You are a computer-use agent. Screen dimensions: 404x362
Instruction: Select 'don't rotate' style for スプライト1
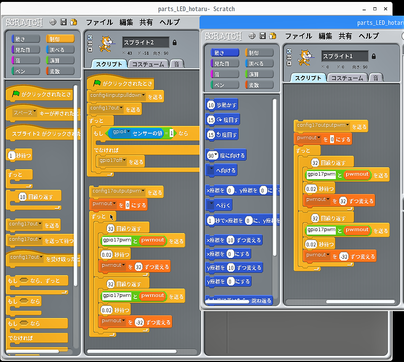point(289,64)
